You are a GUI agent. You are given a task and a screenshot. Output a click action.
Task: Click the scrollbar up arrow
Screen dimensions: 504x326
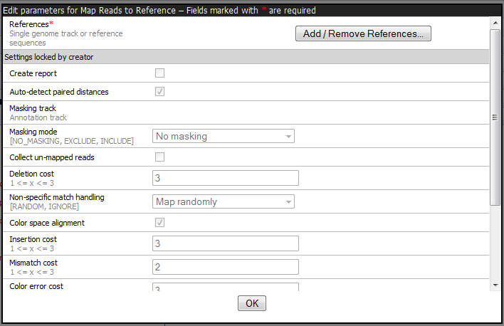495,22
